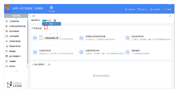Click the 待处理事项 (0) heading
The image size is (179, 95).
[42, 65]
